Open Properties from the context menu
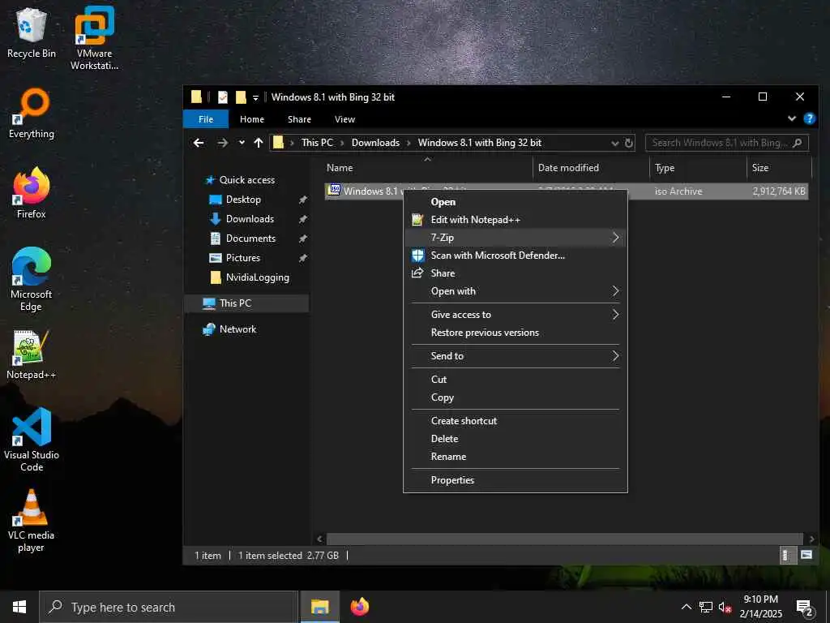Screen dimensions: 830x623 pos(515,480)
